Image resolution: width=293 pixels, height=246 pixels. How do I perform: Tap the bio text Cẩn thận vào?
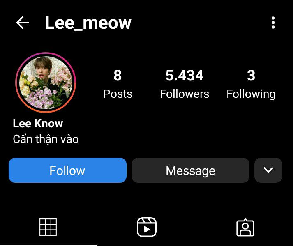click(x=46, y=139)
